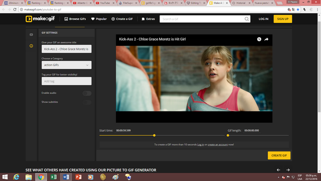Open Excel from the taskbar
The width and height of the screenshot is (321, 181).
pos(54,177)
